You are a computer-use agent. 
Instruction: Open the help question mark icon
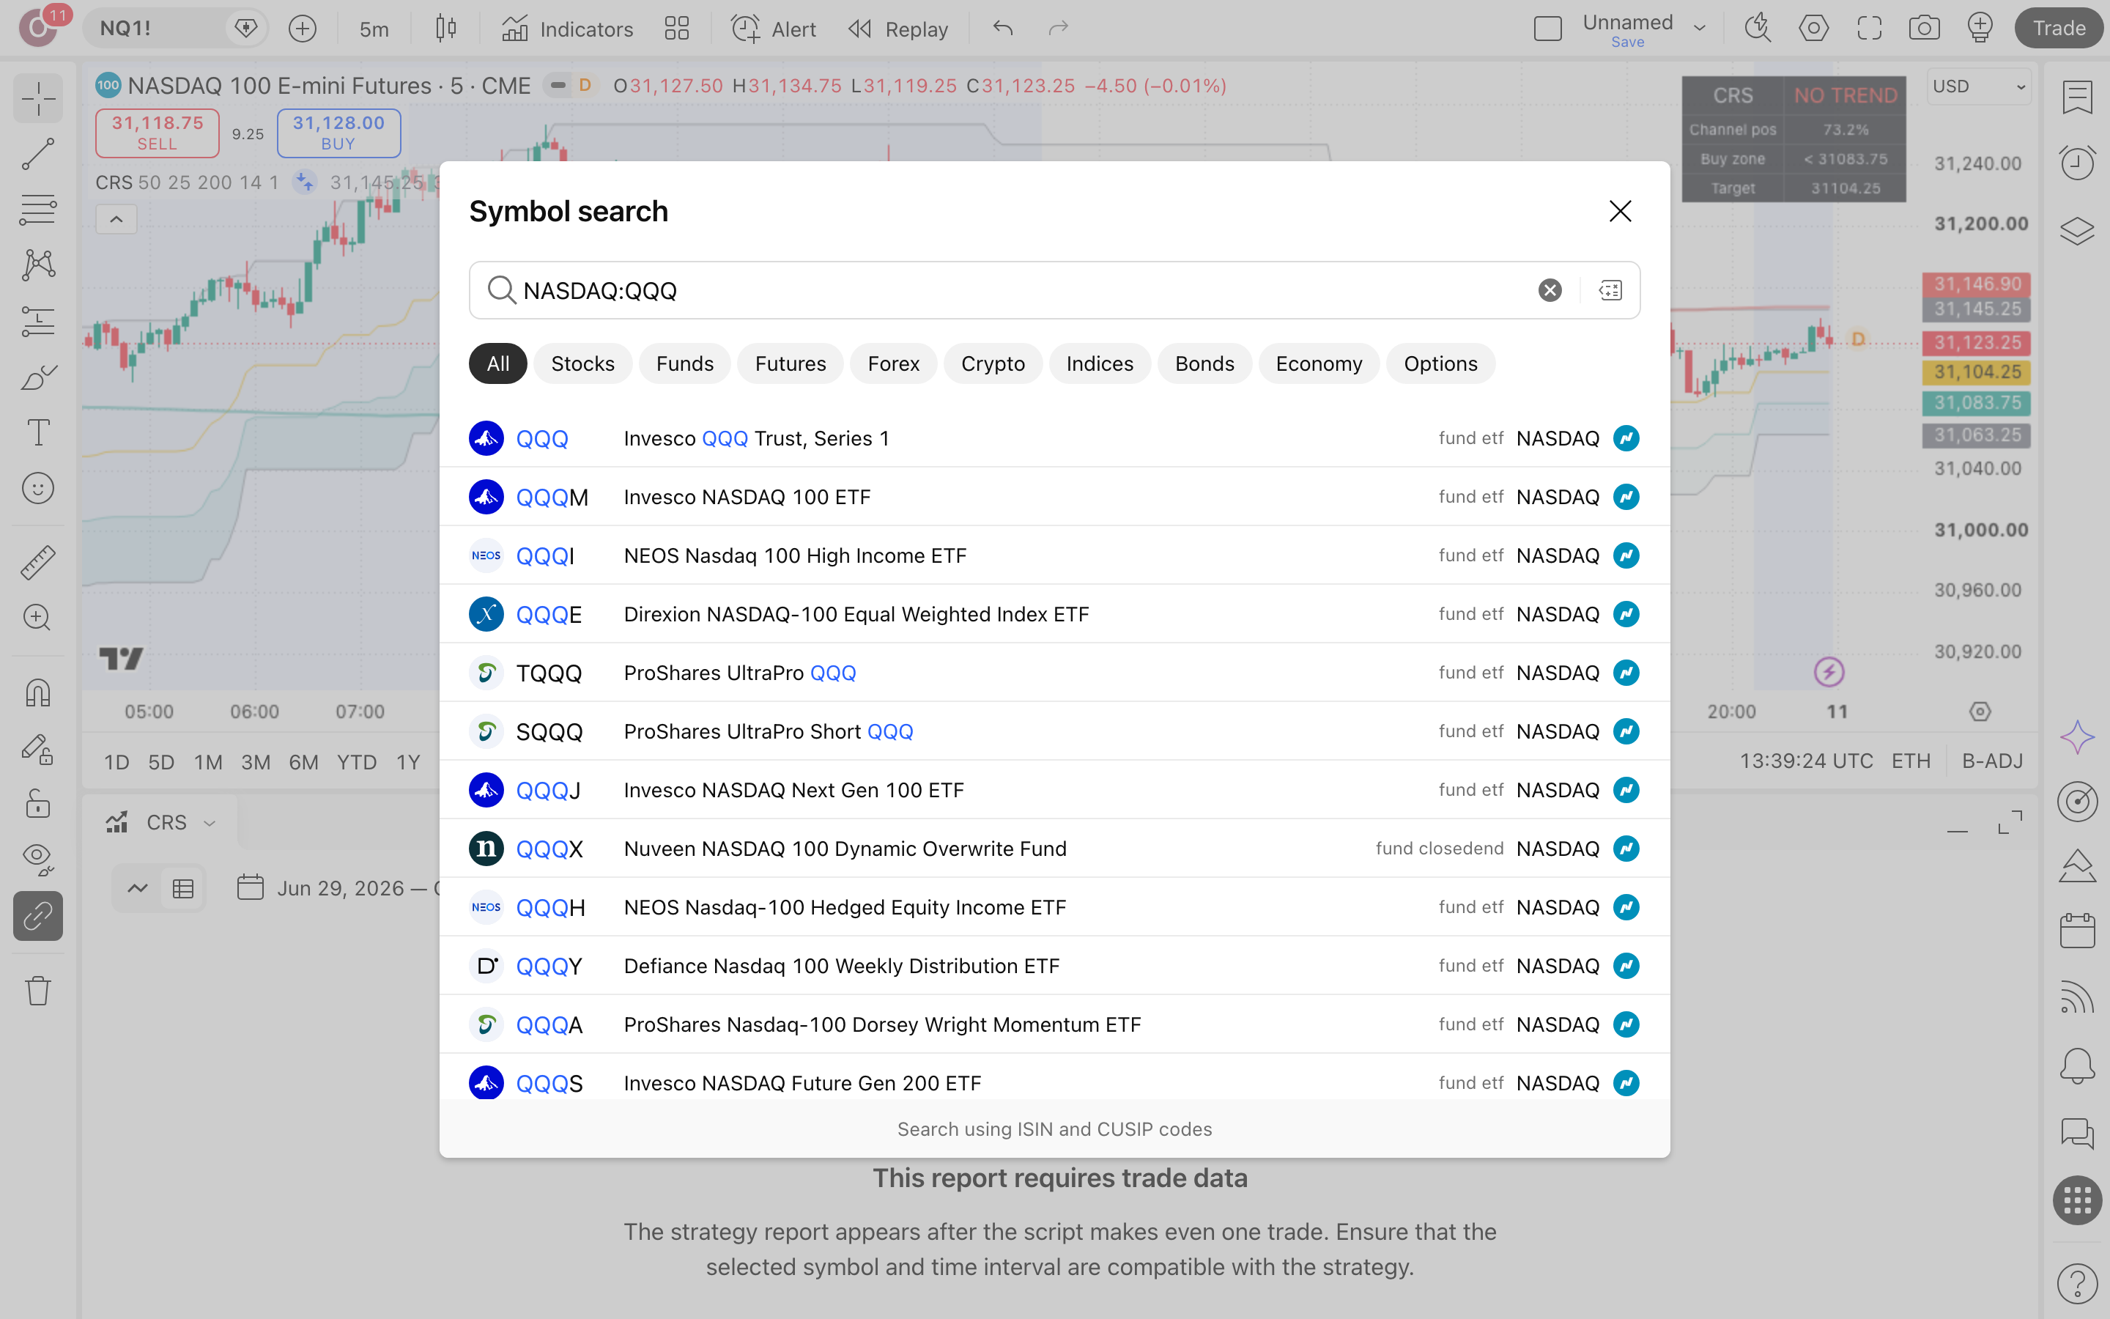pyautogui.click(x=2078, y=1283)
